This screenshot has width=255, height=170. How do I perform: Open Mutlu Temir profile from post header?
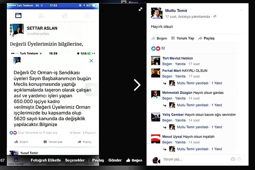pos(176,10)
